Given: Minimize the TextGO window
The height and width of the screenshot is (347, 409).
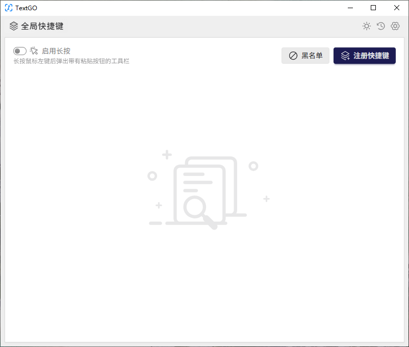Looking at the screenshot, I should coord(350,8).
